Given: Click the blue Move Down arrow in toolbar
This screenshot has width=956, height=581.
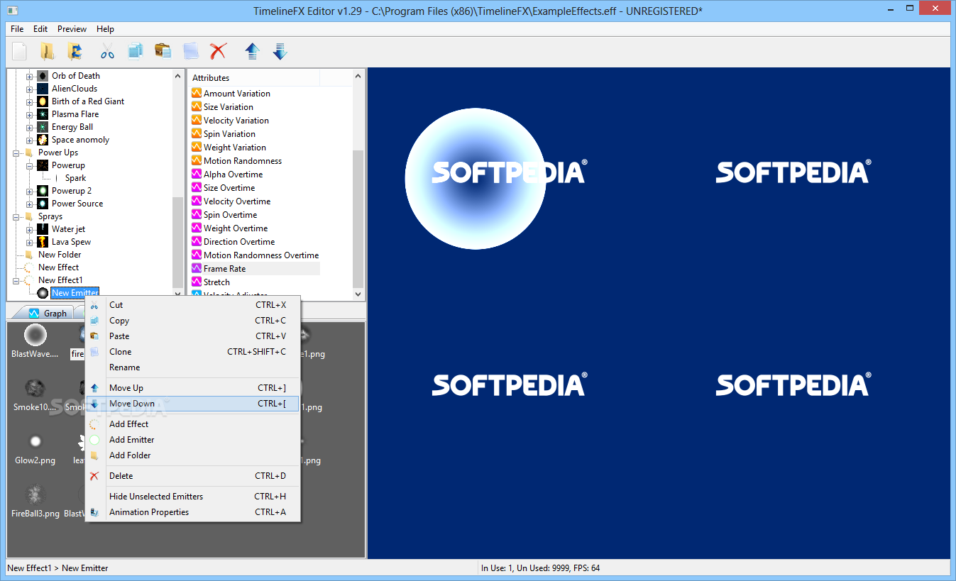Looking at the screenshot, I should coord(280,51).
